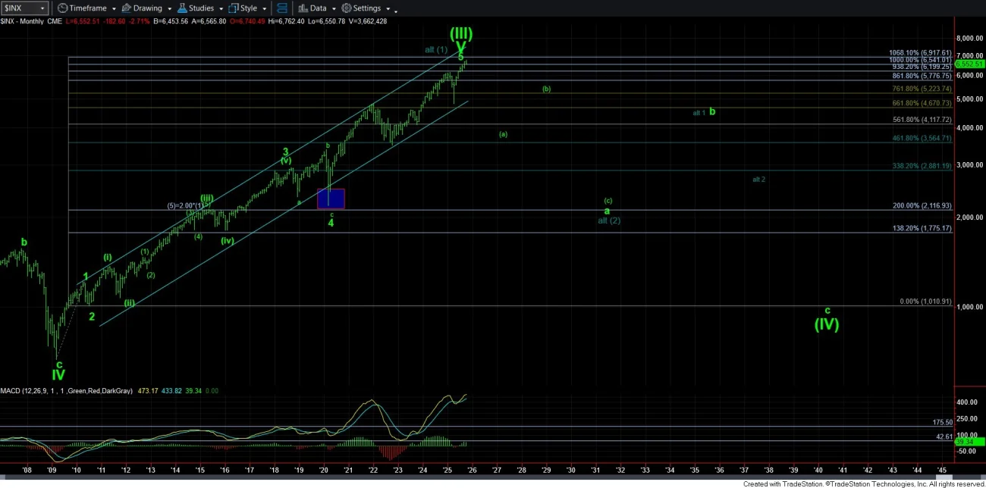Click the Settings gear icon

coord(346,8)
